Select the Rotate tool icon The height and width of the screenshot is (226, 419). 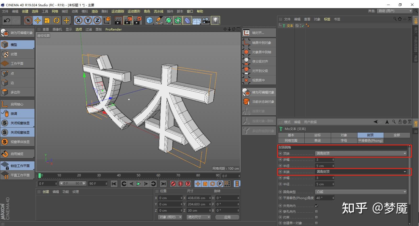tap(57, 20)
